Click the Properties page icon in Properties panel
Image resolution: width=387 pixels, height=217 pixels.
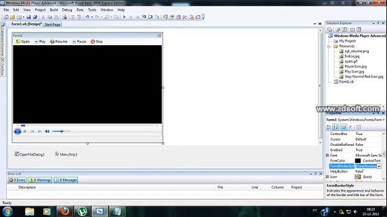[359, 127]
